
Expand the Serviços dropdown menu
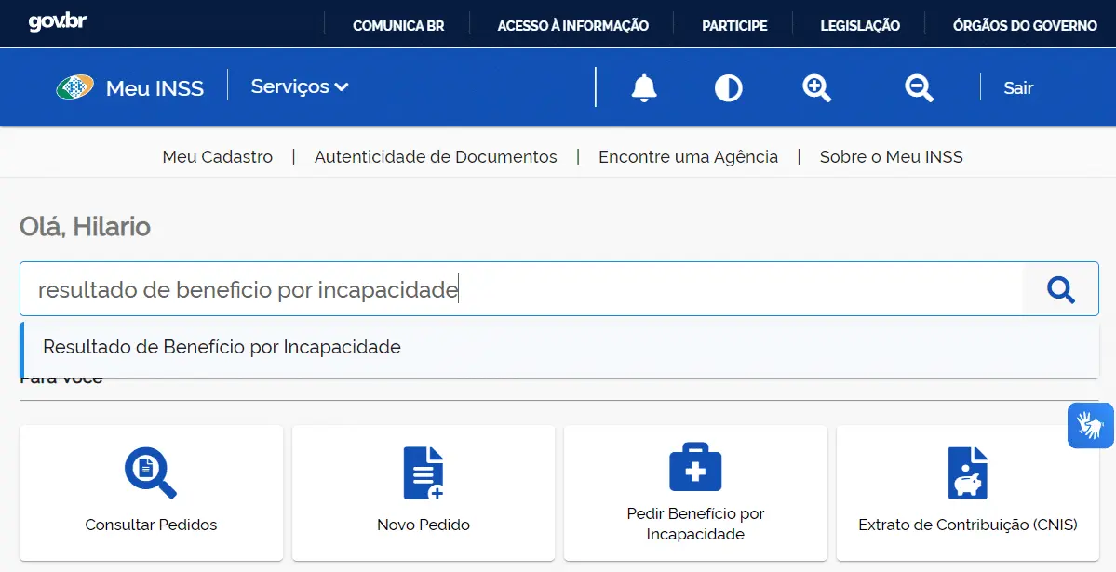(300, 86)
